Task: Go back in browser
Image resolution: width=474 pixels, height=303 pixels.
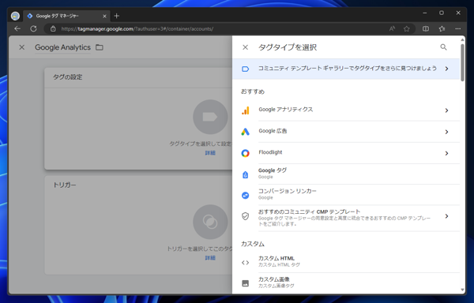Action: (17, 28)
